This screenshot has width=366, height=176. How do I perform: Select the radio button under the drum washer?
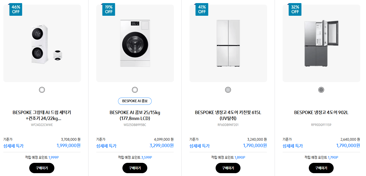coord(42,90)
